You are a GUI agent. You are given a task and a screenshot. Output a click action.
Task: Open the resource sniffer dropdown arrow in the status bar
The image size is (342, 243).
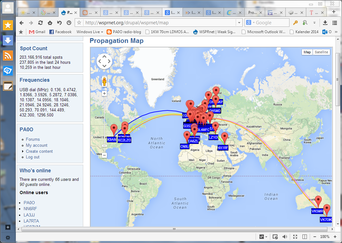click(x=266, y=237)
